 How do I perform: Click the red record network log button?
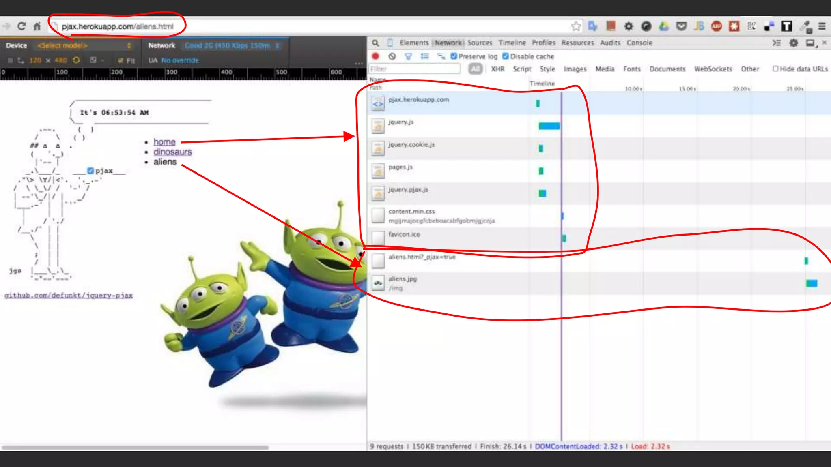pyautogui.click(x=375, y=56)
